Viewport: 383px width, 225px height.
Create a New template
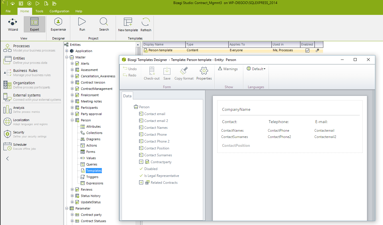[128, 25]
